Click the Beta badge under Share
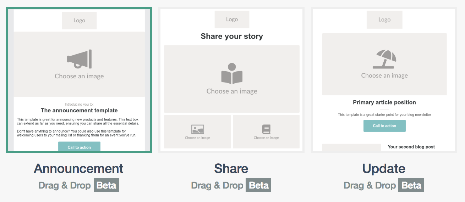Viewport: 465px width, 202px height. point(259,185)
